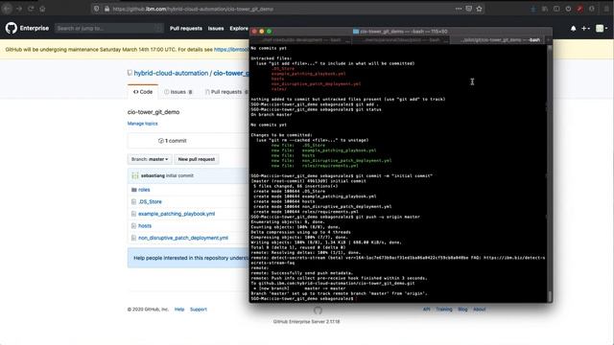Click the maintenance banner https link
This screenshot has height=345, width=614.
231,50
